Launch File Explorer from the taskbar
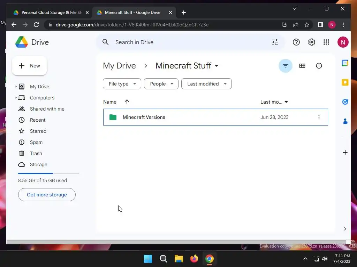Viewport: 357px width, 267px height. [179, 259]
